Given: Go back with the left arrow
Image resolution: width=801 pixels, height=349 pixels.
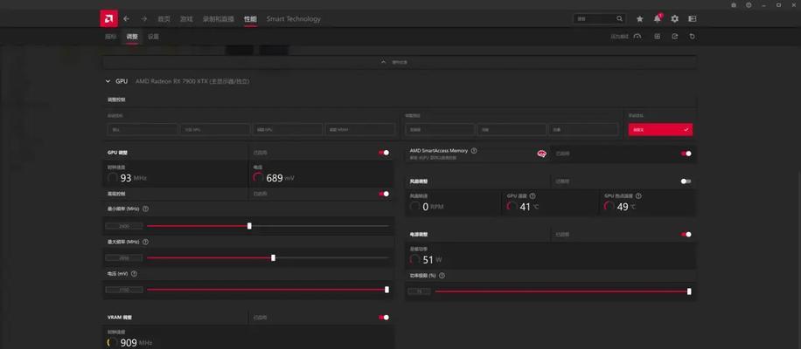Looking at the screenshot, I should [126, 19].
